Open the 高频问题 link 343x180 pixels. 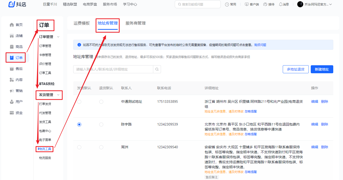point(260,45)
